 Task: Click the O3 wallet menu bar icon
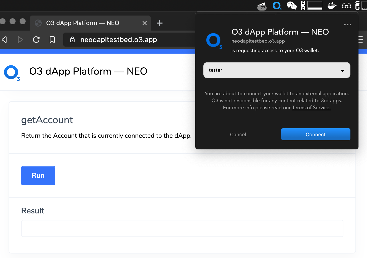coord(277,6)
